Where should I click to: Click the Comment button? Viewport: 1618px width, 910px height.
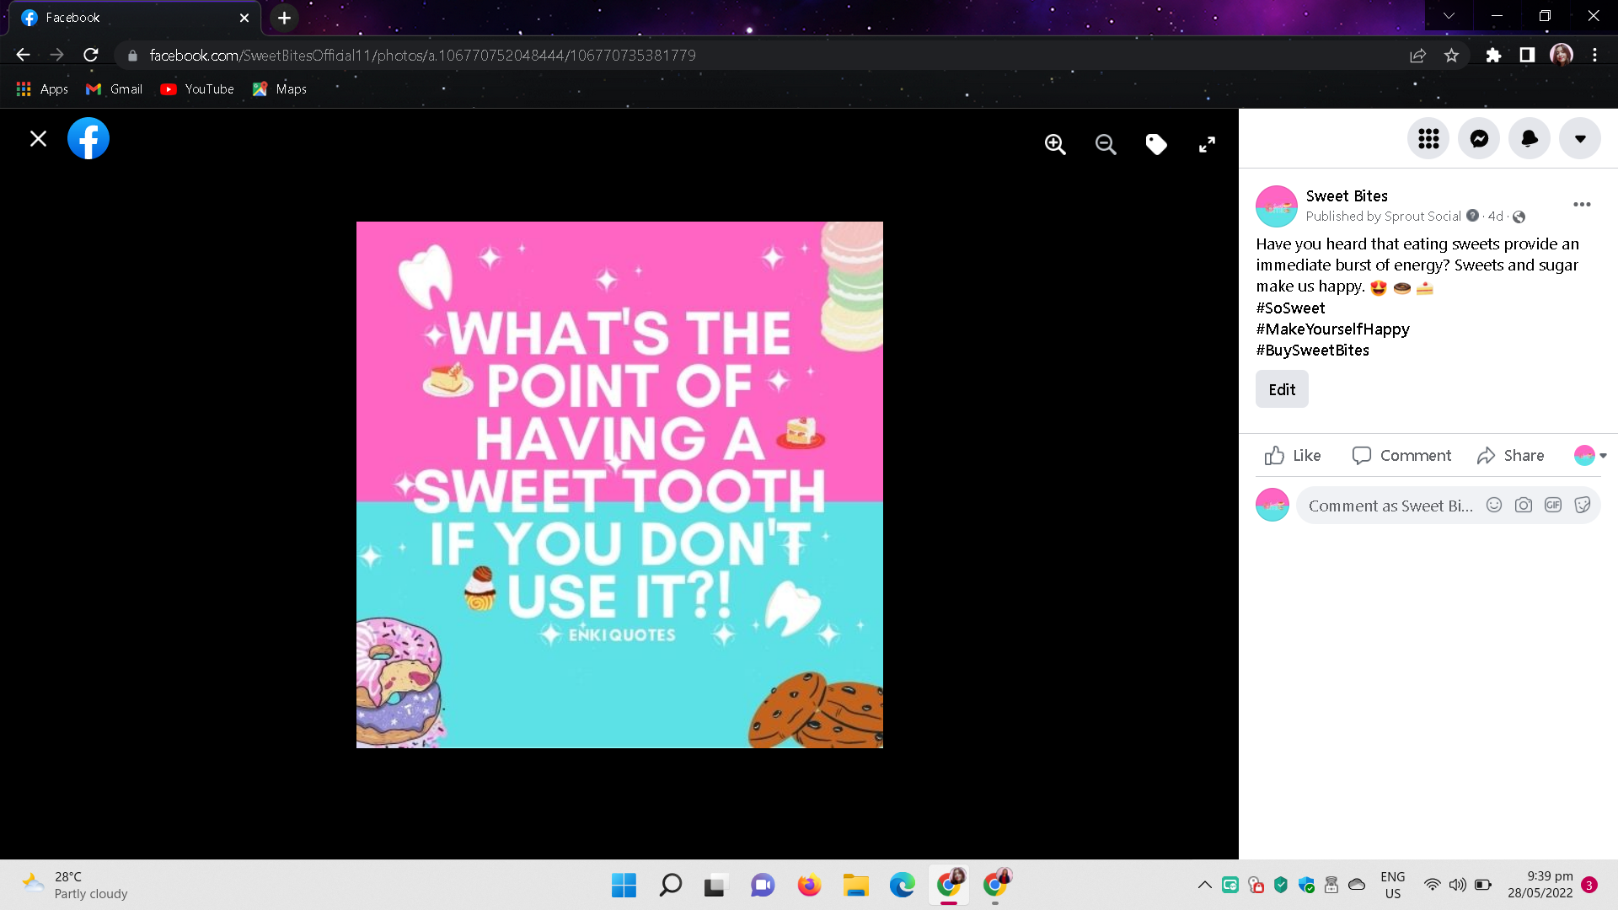[x=1401, y=456]
